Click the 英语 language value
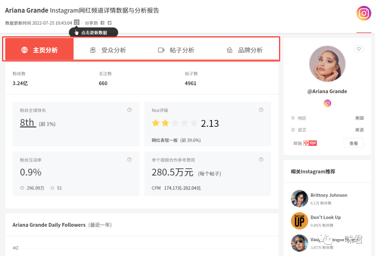 359,130
